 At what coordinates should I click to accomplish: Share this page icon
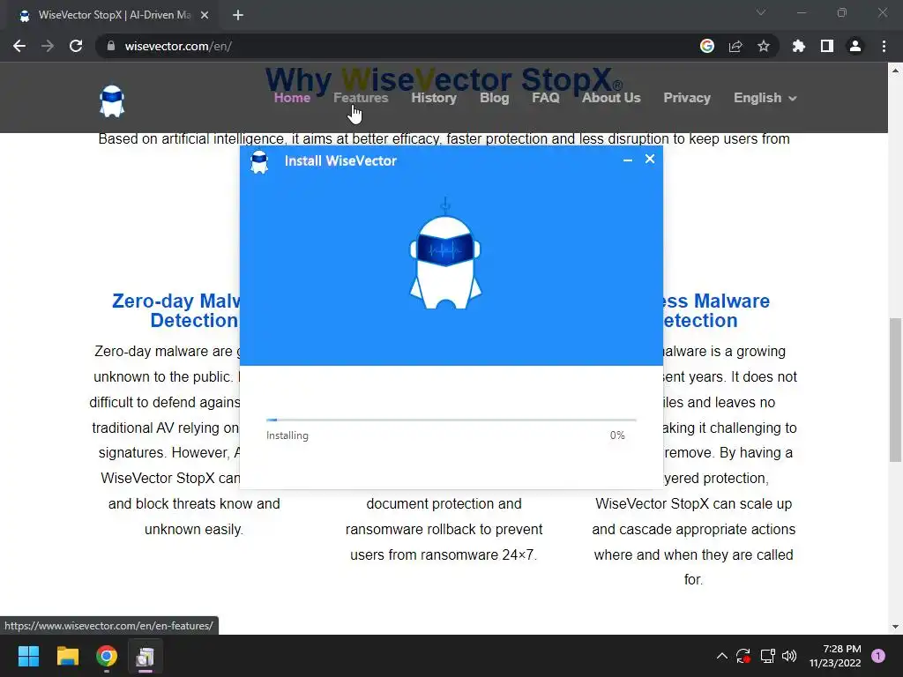(735, 46)
